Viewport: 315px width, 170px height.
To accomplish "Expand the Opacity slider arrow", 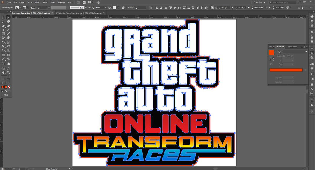I will pyautogui.click(x=105, y=8).
